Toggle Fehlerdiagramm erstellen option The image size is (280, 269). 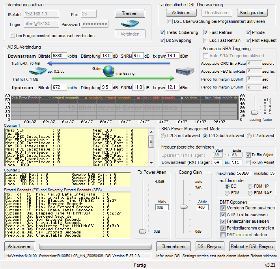pyautogui.click(x=223, y=228)
